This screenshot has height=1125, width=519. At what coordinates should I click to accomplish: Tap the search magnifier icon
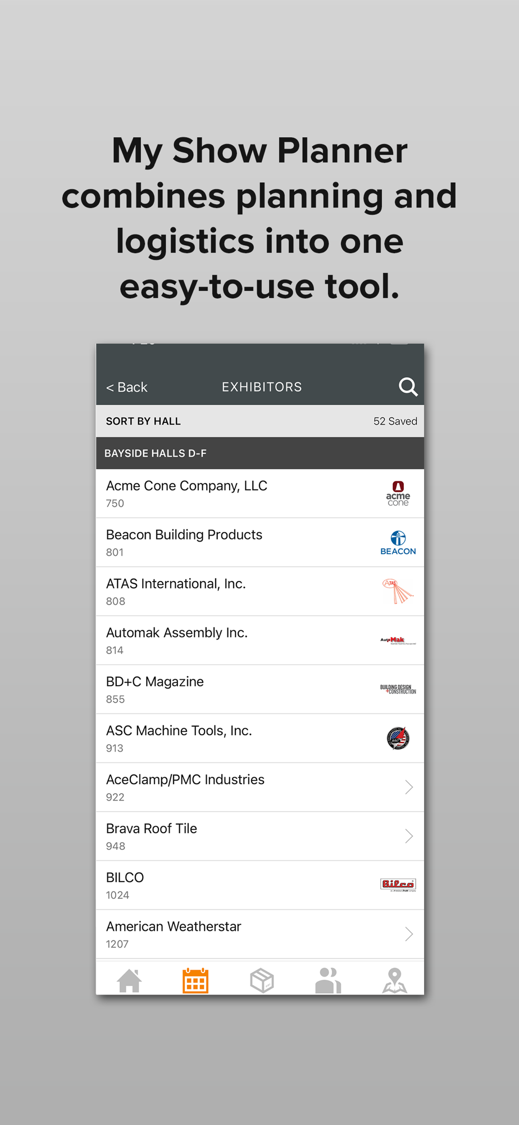click(408, 387)
